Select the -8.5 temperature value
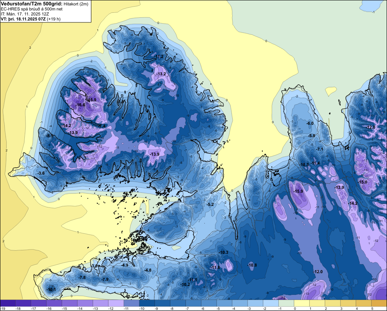This screenshot has height=311, width=387. click(50, 136)
